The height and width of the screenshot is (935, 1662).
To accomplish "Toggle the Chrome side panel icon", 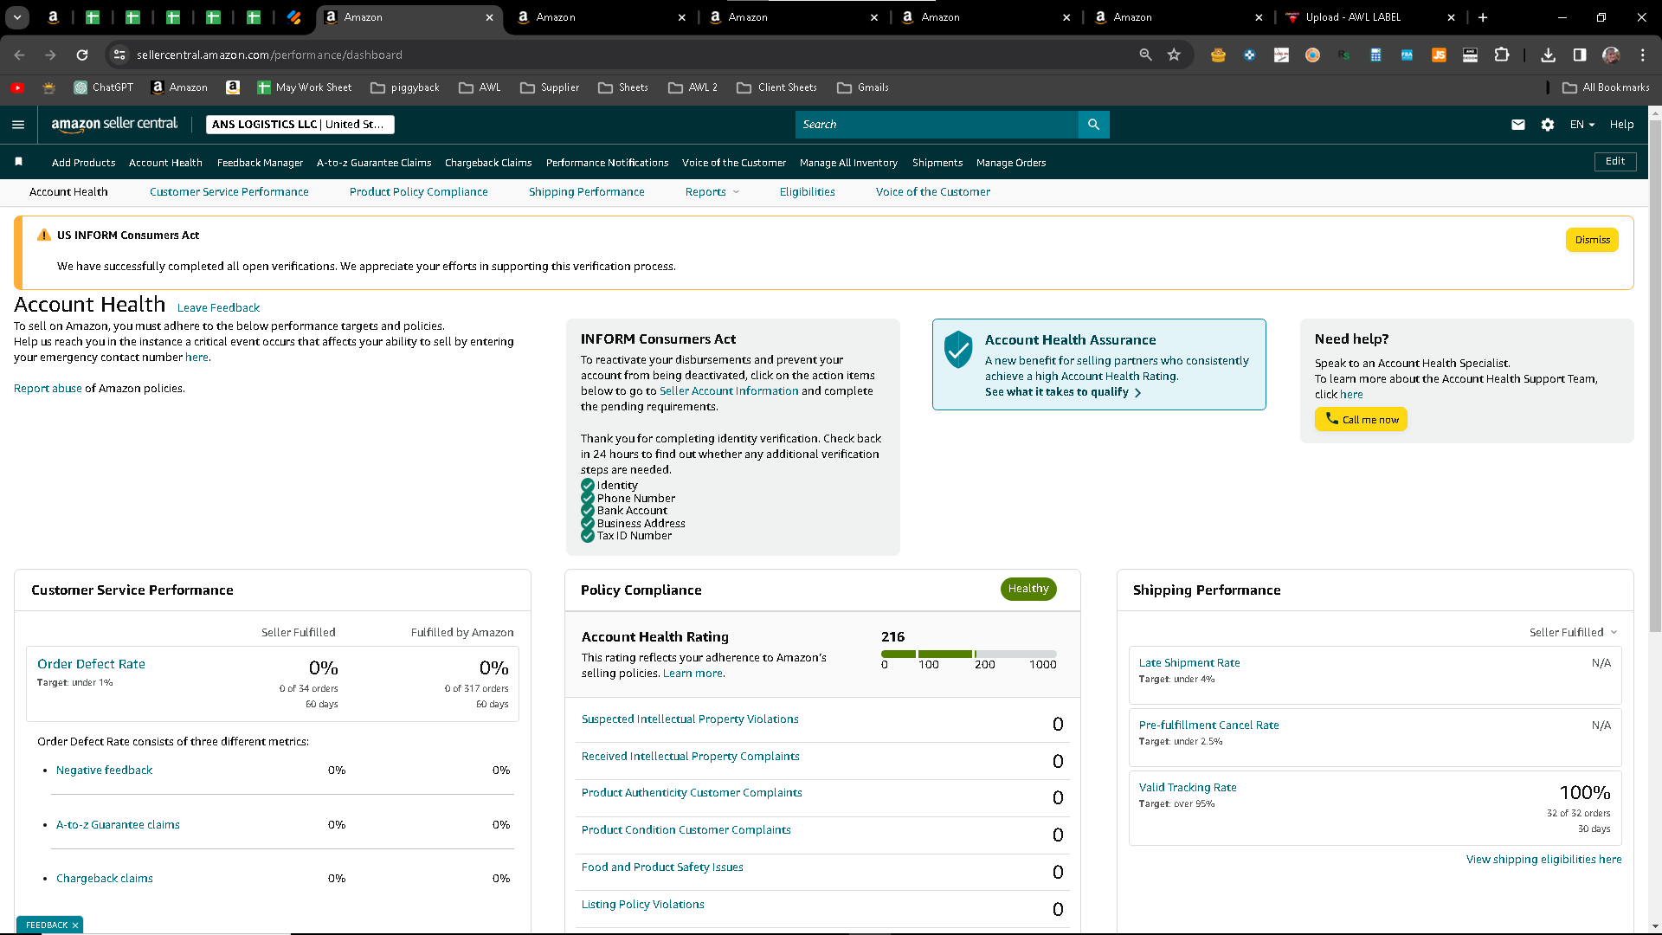I will tap(1580, 55).
